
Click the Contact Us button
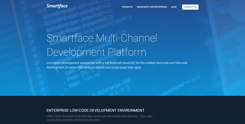pyautogui.click(x=190, y=7)
